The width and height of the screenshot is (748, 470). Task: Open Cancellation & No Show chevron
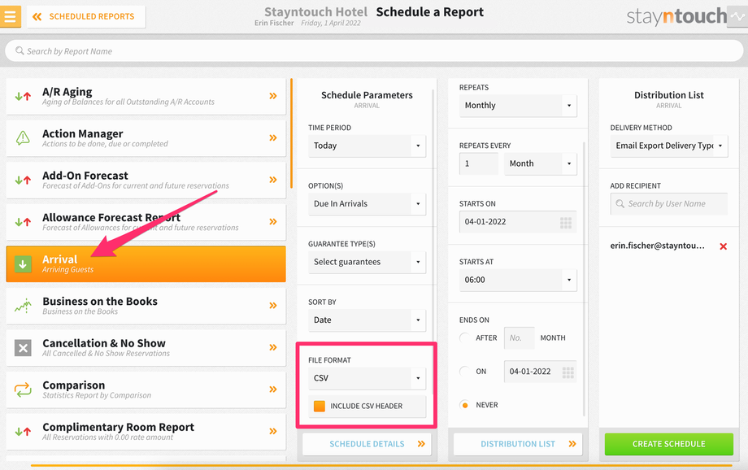(x=273, y=347)
